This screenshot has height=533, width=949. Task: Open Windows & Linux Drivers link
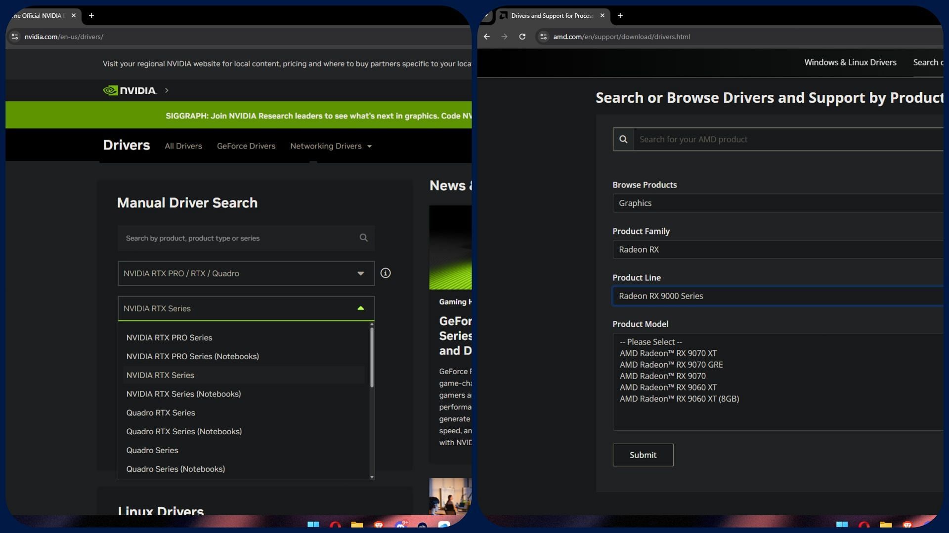850,62
